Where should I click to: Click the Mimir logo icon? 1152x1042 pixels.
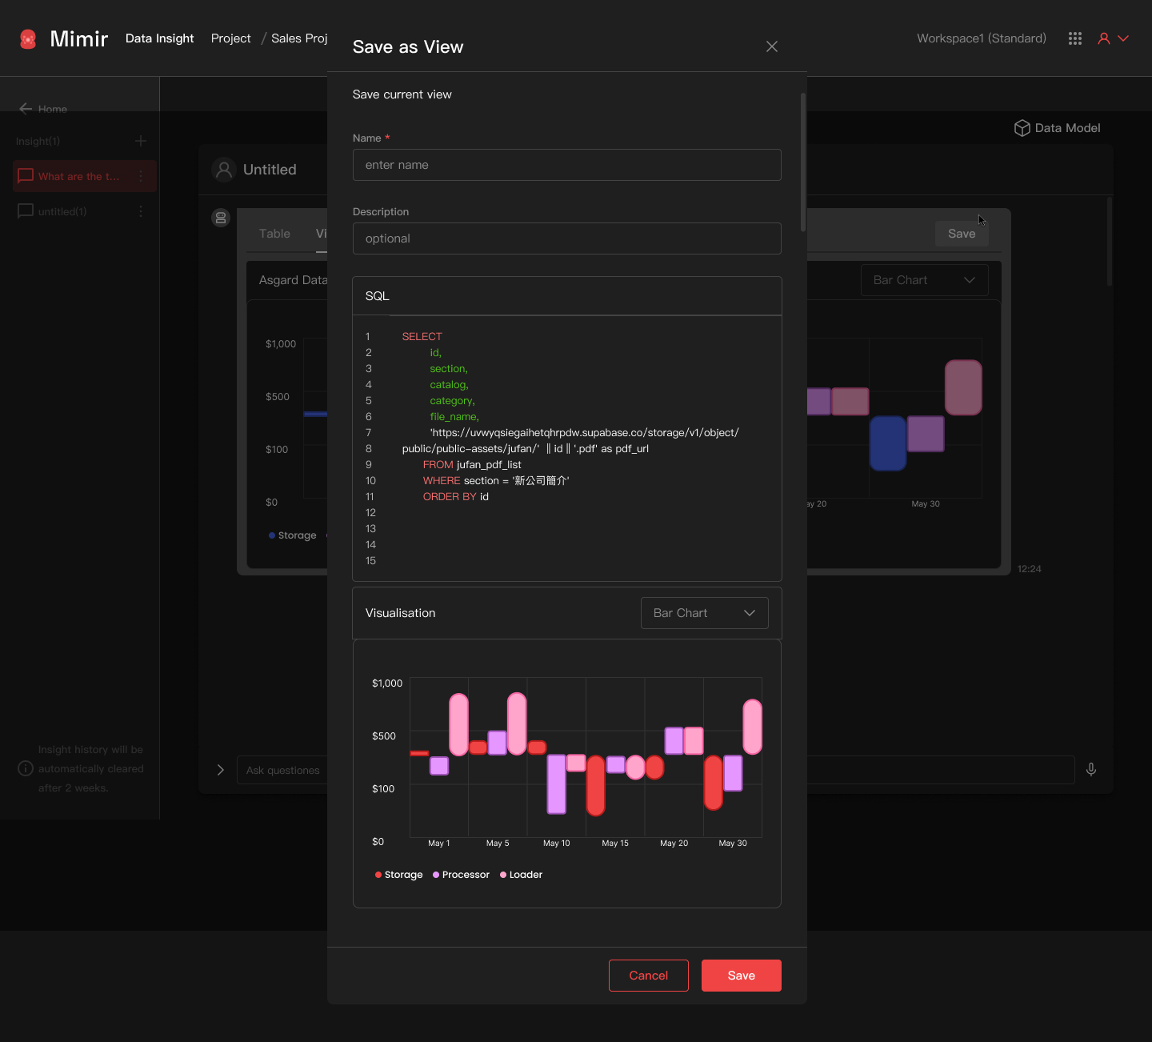click(x=28, y=38)
